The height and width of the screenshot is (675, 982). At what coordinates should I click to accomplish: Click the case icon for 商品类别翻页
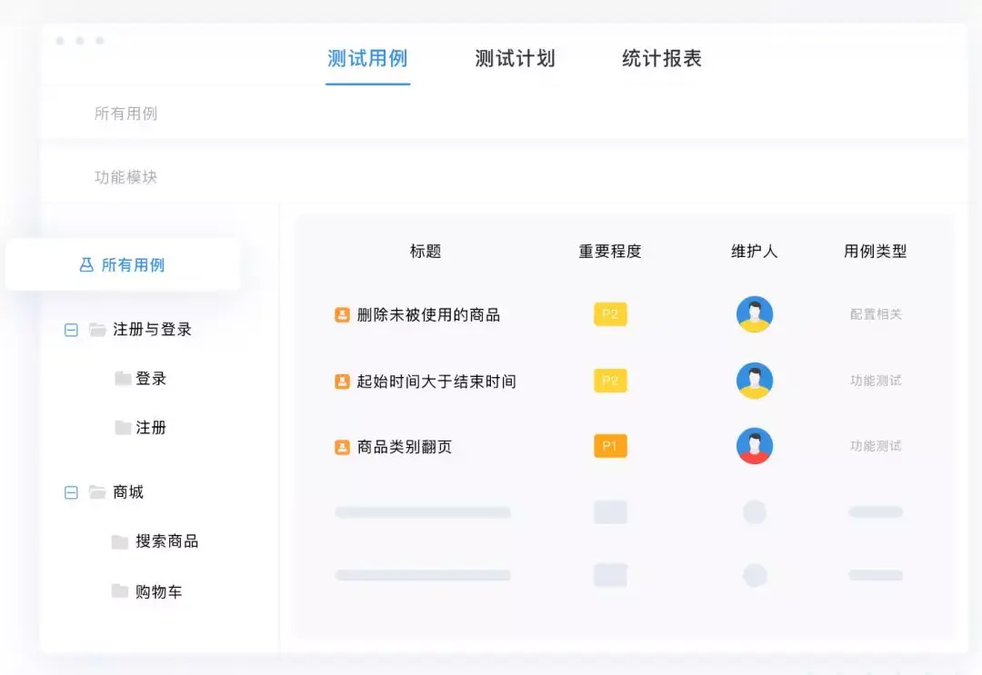[x=342, y=447]
